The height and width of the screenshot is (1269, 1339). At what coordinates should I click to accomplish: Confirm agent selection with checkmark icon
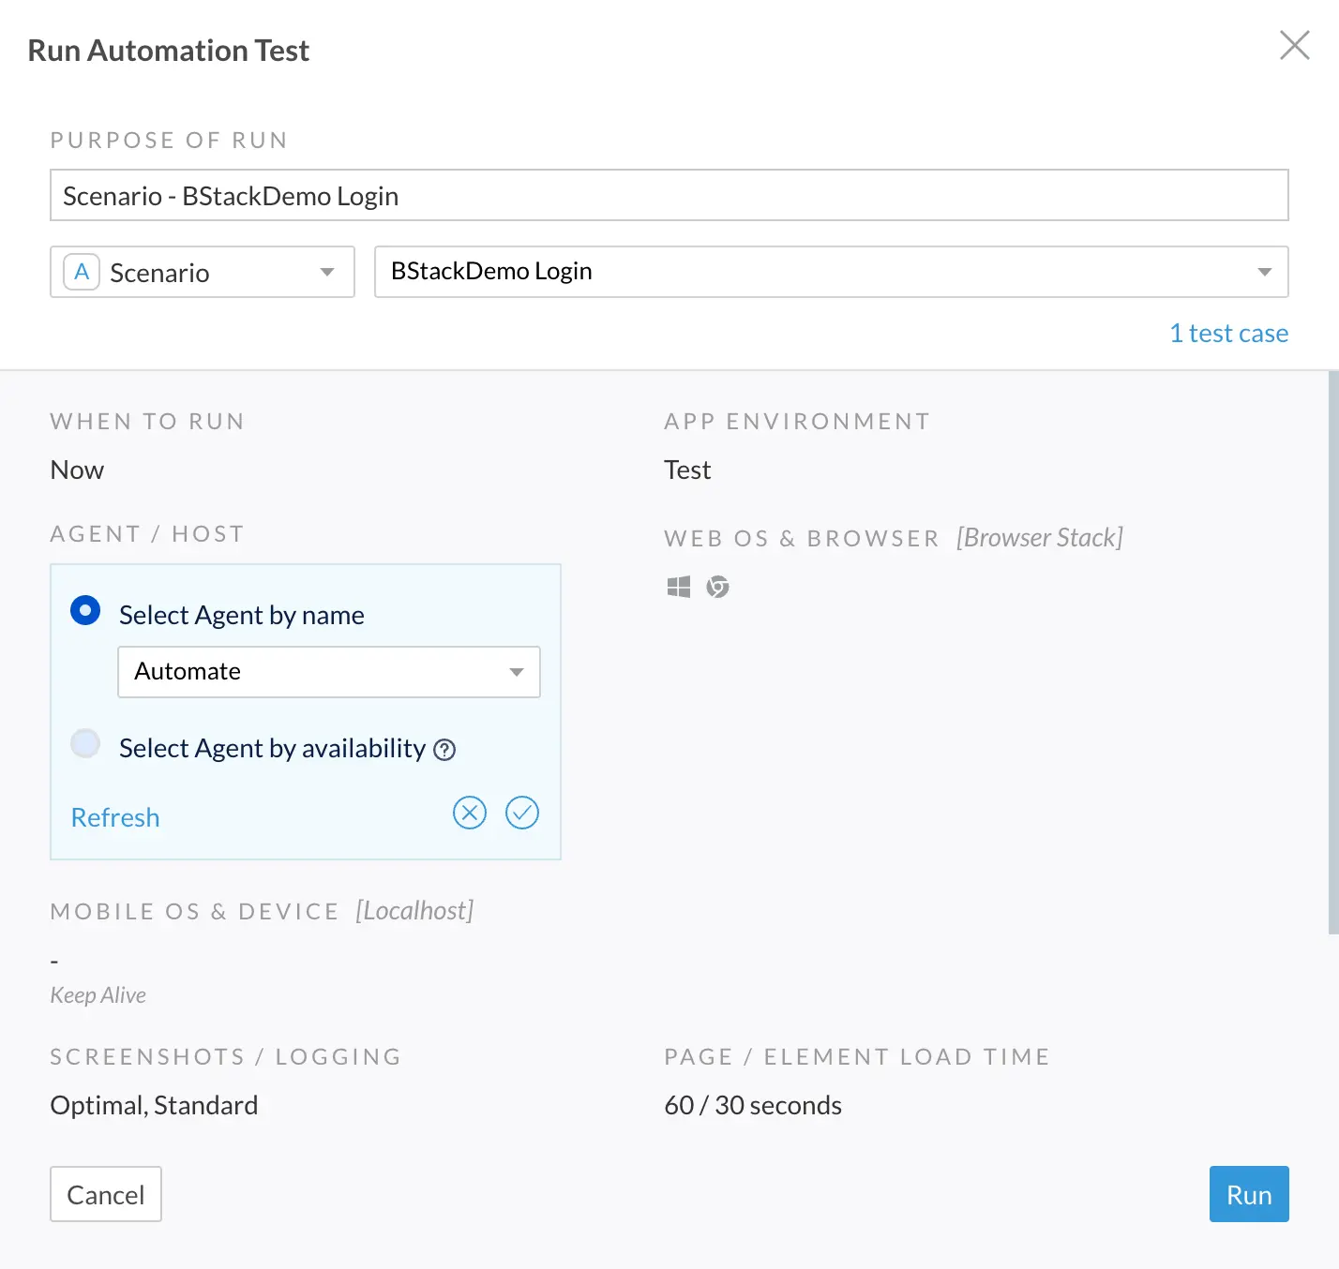point(521,813)
